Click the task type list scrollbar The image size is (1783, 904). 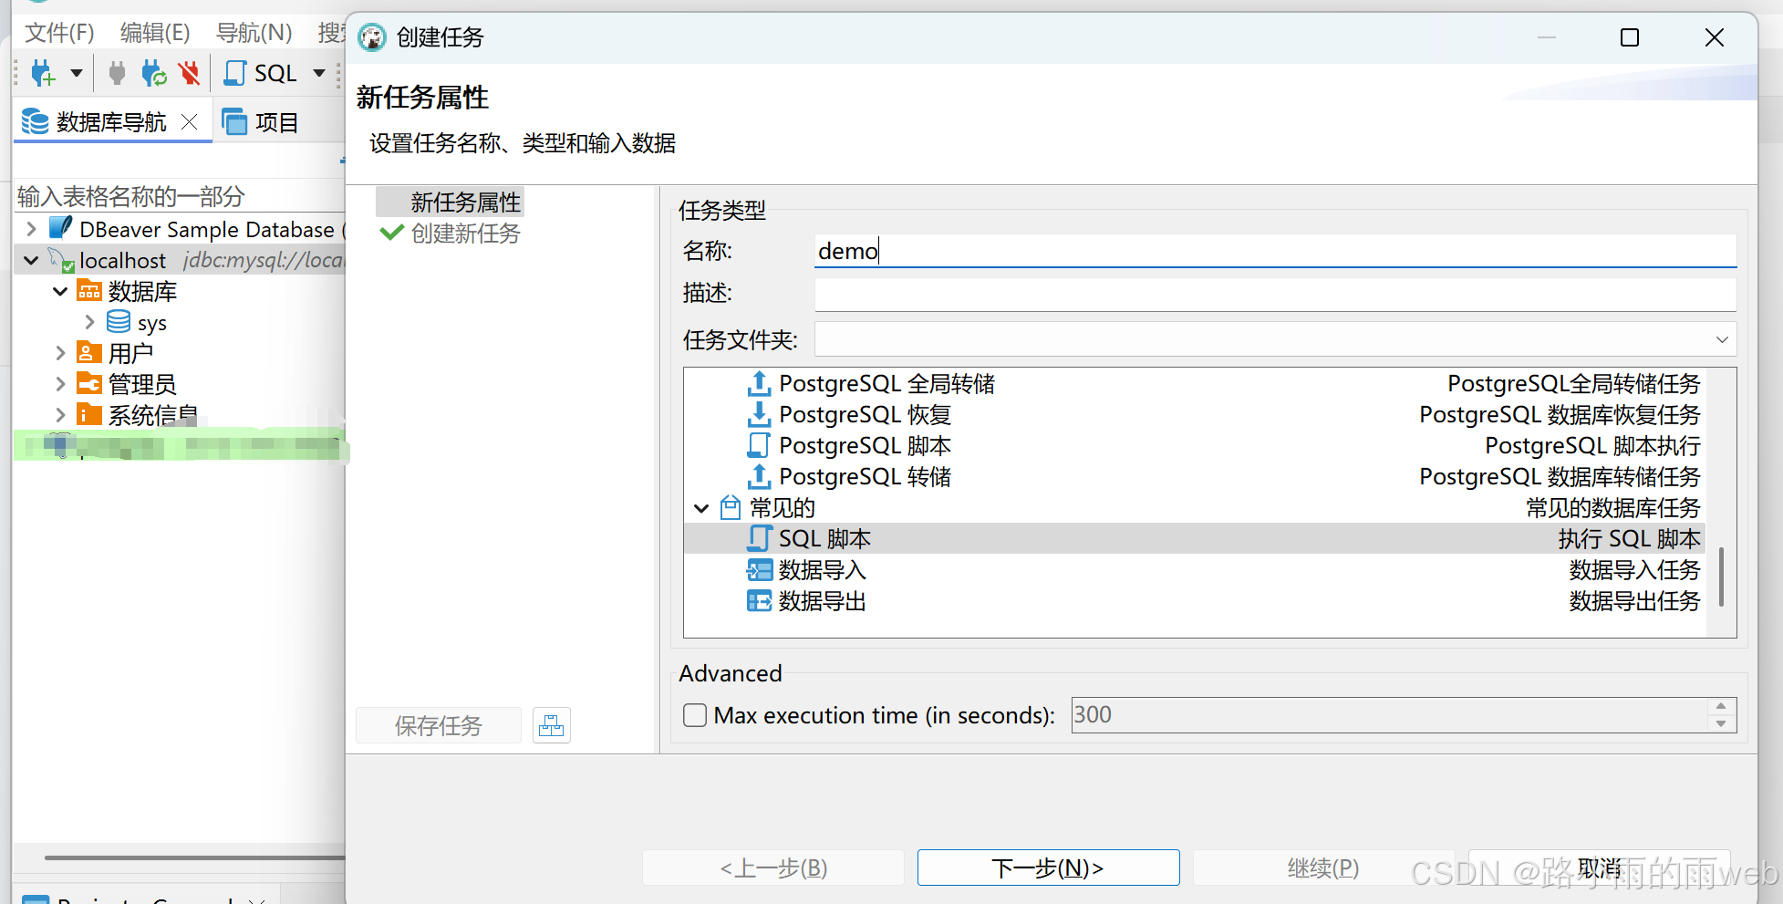click(x=1721, y=577)
